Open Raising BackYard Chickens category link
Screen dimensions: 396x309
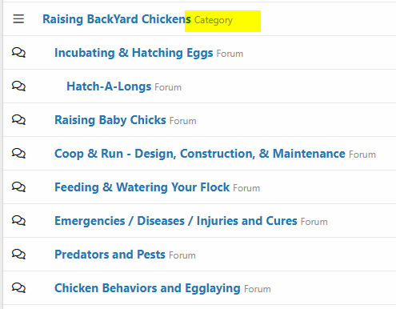coord(117,19)
